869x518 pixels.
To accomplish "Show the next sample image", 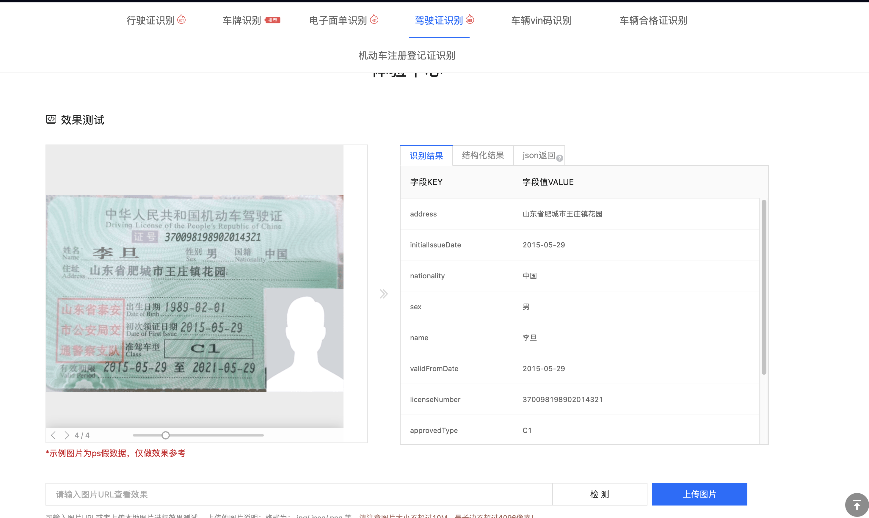I will pyautogui.click(x=67, y=435).
